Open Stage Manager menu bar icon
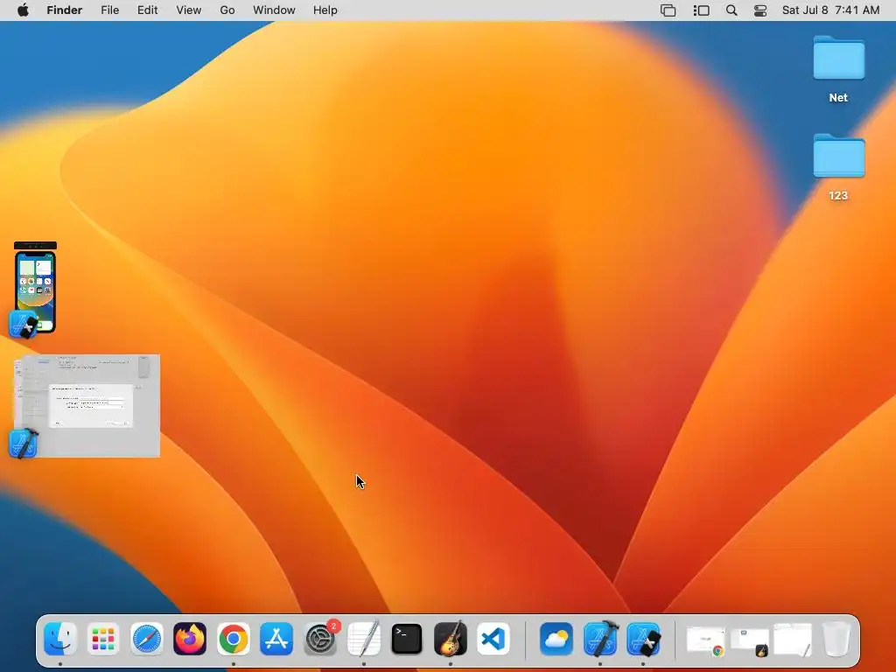 (701, 10)
